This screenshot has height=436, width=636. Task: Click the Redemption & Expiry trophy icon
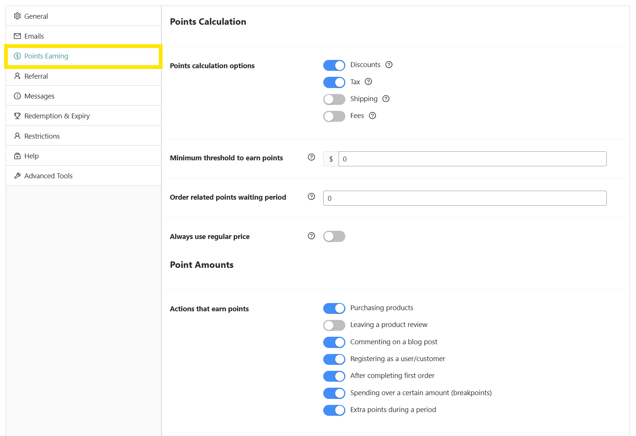pyautogui.click(x=17, y=116)
